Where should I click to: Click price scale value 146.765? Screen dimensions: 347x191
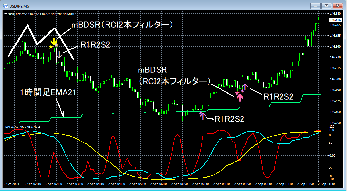(335, 25)
